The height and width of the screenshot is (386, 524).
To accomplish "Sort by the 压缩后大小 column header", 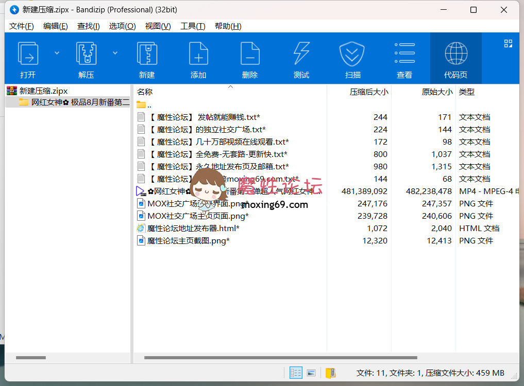I will 369,92.
